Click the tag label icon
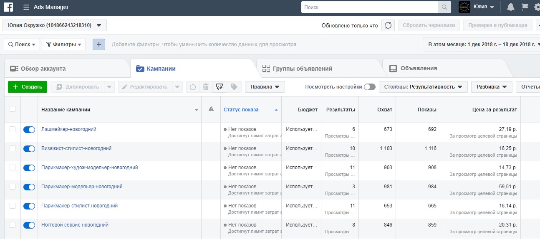540x239 pixels. tap(234, 87)
